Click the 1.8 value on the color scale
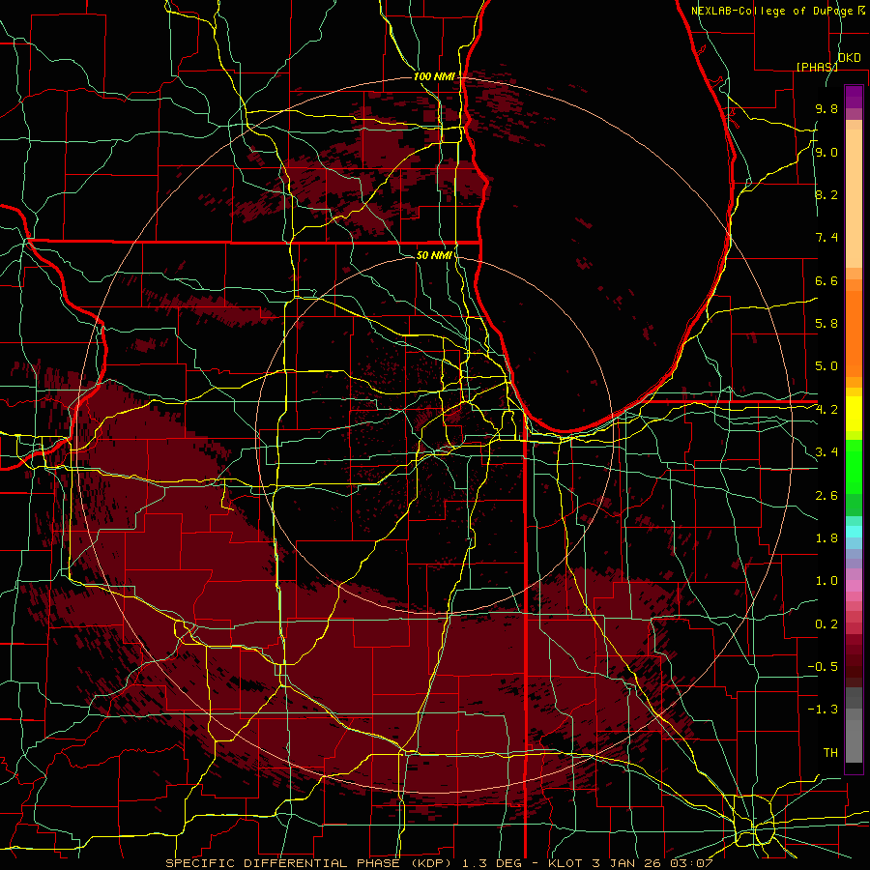The image size is (870, 870). (826, 538)
